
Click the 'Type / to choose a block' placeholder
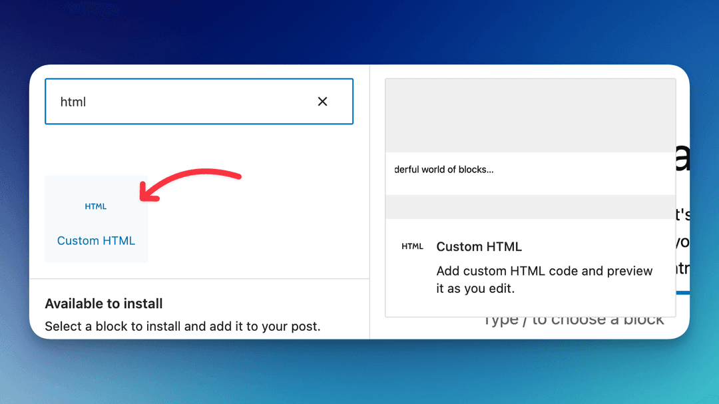[x=574, y=321]
